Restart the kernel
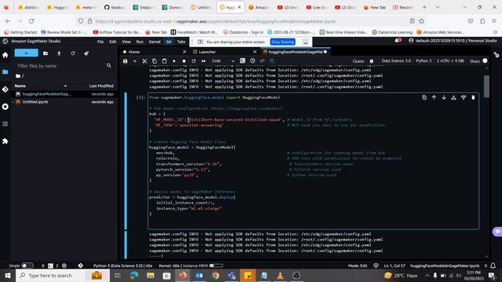502x282 pixels. [x=194, y=61]
